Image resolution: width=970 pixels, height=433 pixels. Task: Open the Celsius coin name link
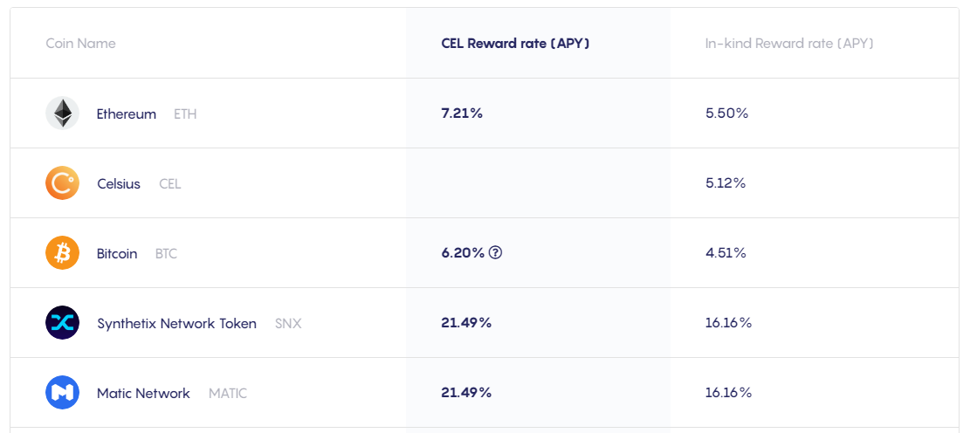pyautogui.click(x=119, y=184)
